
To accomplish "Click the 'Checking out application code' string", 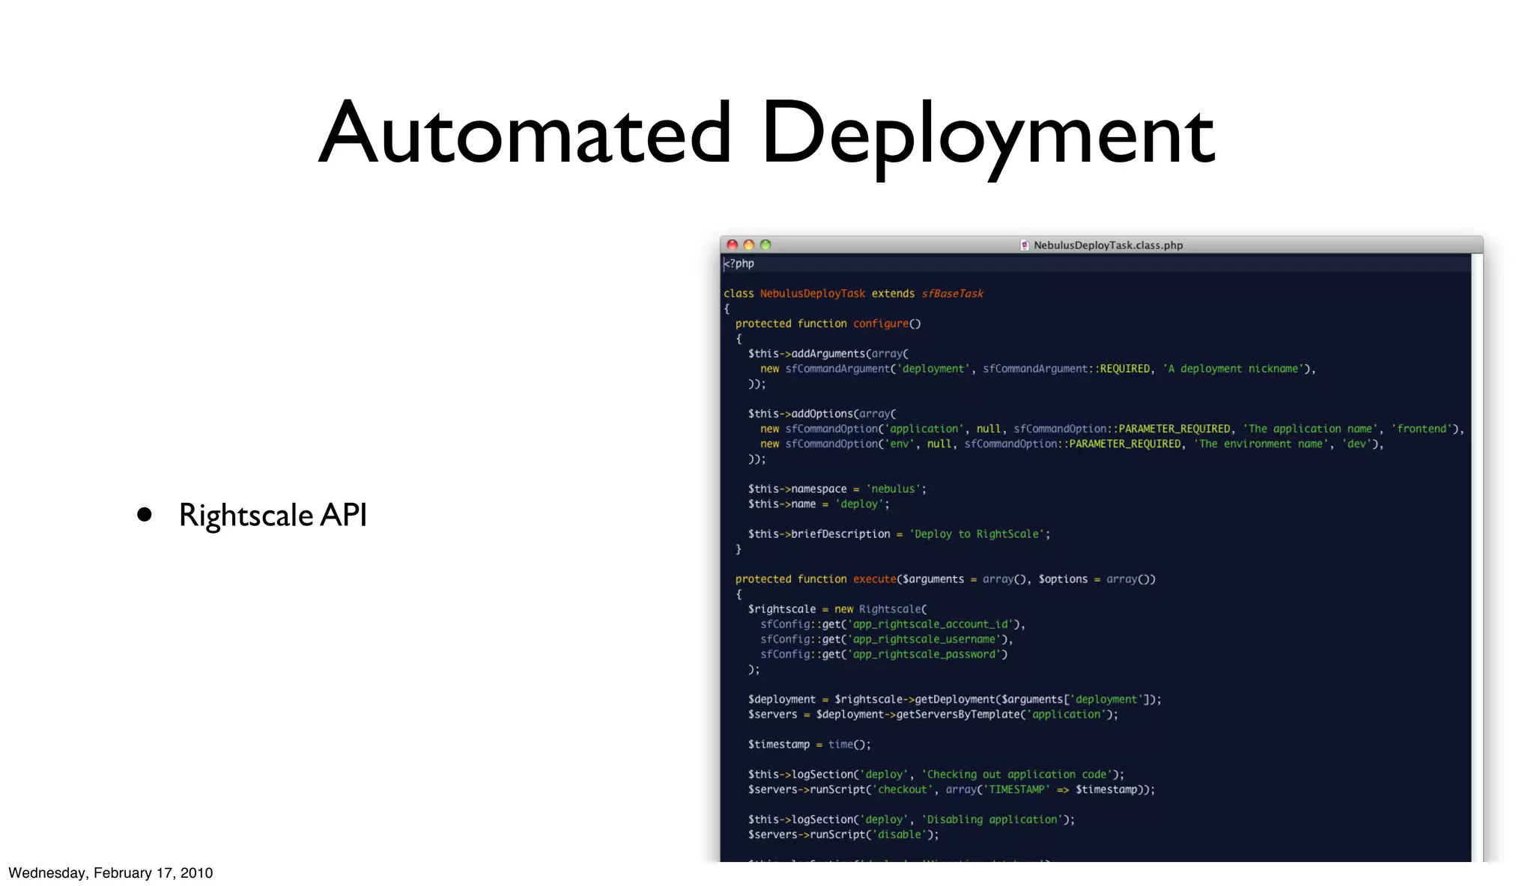I will pyautogui.click(x=1018, y=775).
